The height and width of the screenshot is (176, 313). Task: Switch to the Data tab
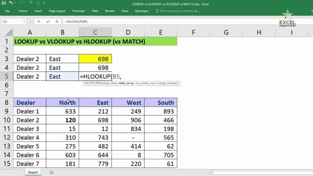95,11
